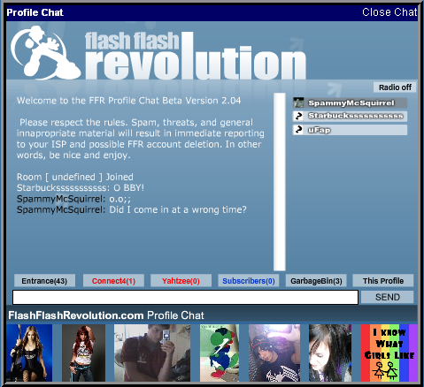Click the Welcome to FFR Profile Chat line

tap(128, 101)
